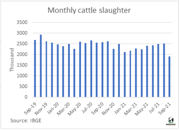Select the 3500 y-axis value
The image size is (180, 130).
[x=22, y=22]
